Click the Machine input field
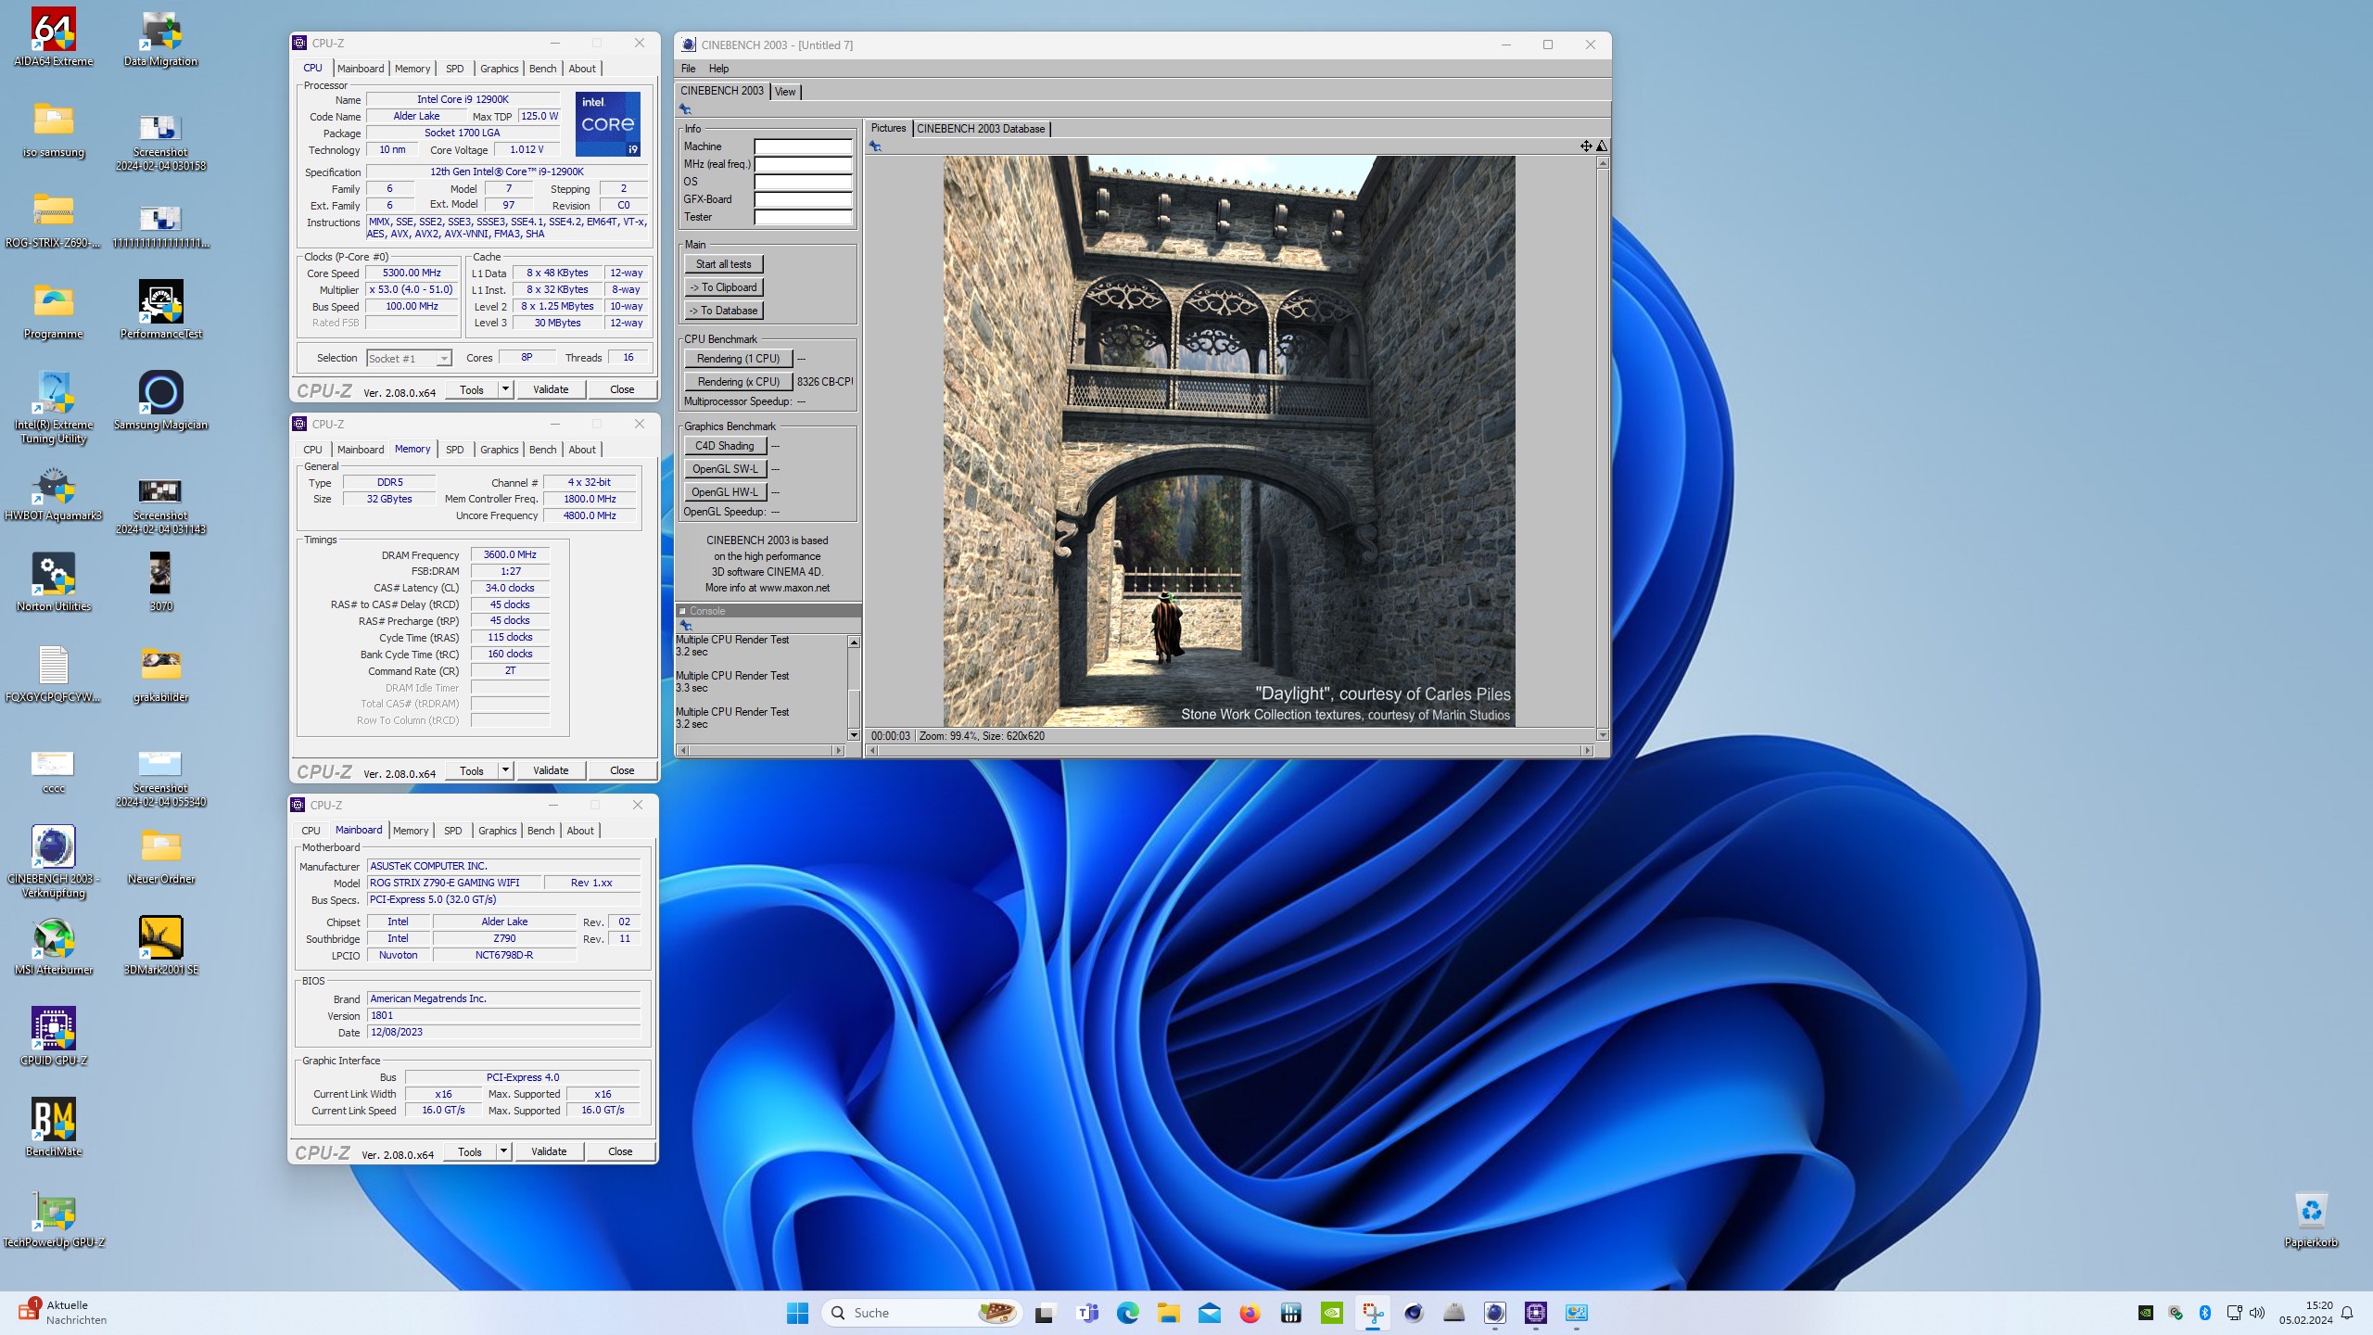Screen dimensions: 2373x1335 point(803,146)
